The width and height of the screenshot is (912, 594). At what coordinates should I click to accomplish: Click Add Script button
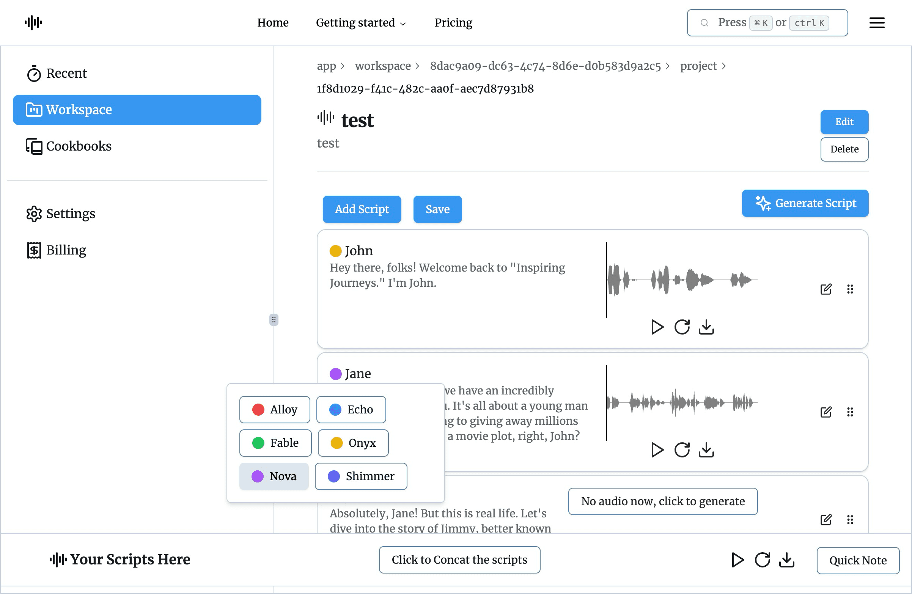361,209
